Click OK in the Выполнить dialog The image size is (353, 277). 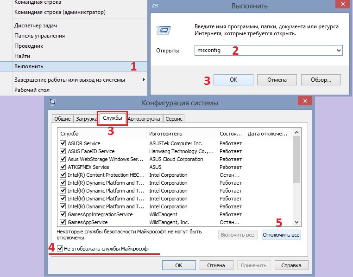pyautogui.click(x=233, y=80)
